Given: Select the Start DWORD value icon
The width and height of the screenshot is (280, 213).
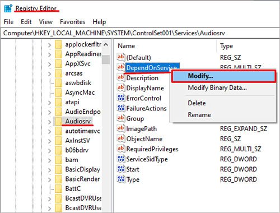Looking at the screenshot, I should point(121,169).
